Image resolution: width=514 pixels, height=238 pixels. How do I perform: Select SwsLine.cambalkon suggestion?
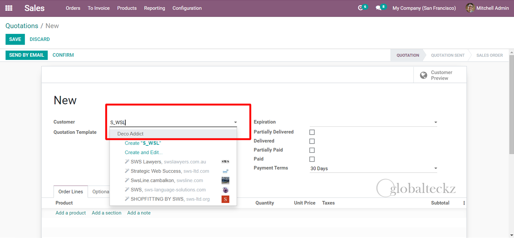(x=173, y=180)
